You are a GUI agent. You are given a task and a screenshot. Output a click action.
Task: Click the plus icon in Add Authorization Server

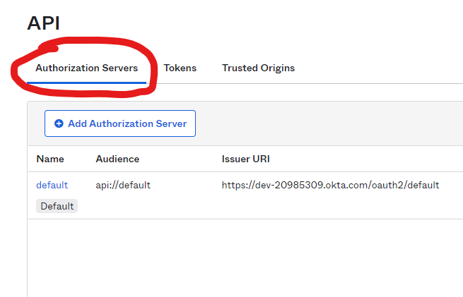click(59, 123)
